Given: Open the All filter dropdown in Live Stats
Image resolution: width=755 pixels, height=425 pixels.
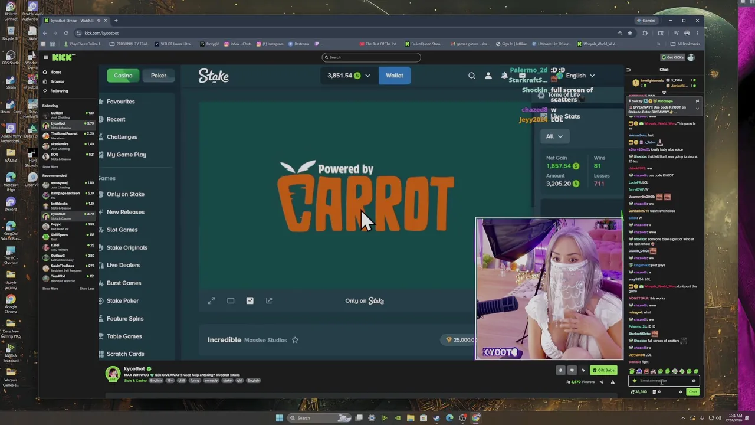Looking at the screenshot, I should coord(554,136).
